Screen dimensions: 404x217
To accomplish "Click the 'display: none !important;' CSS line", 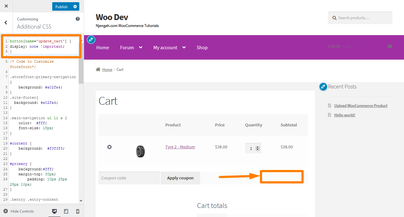I will (x=37, y=46).
